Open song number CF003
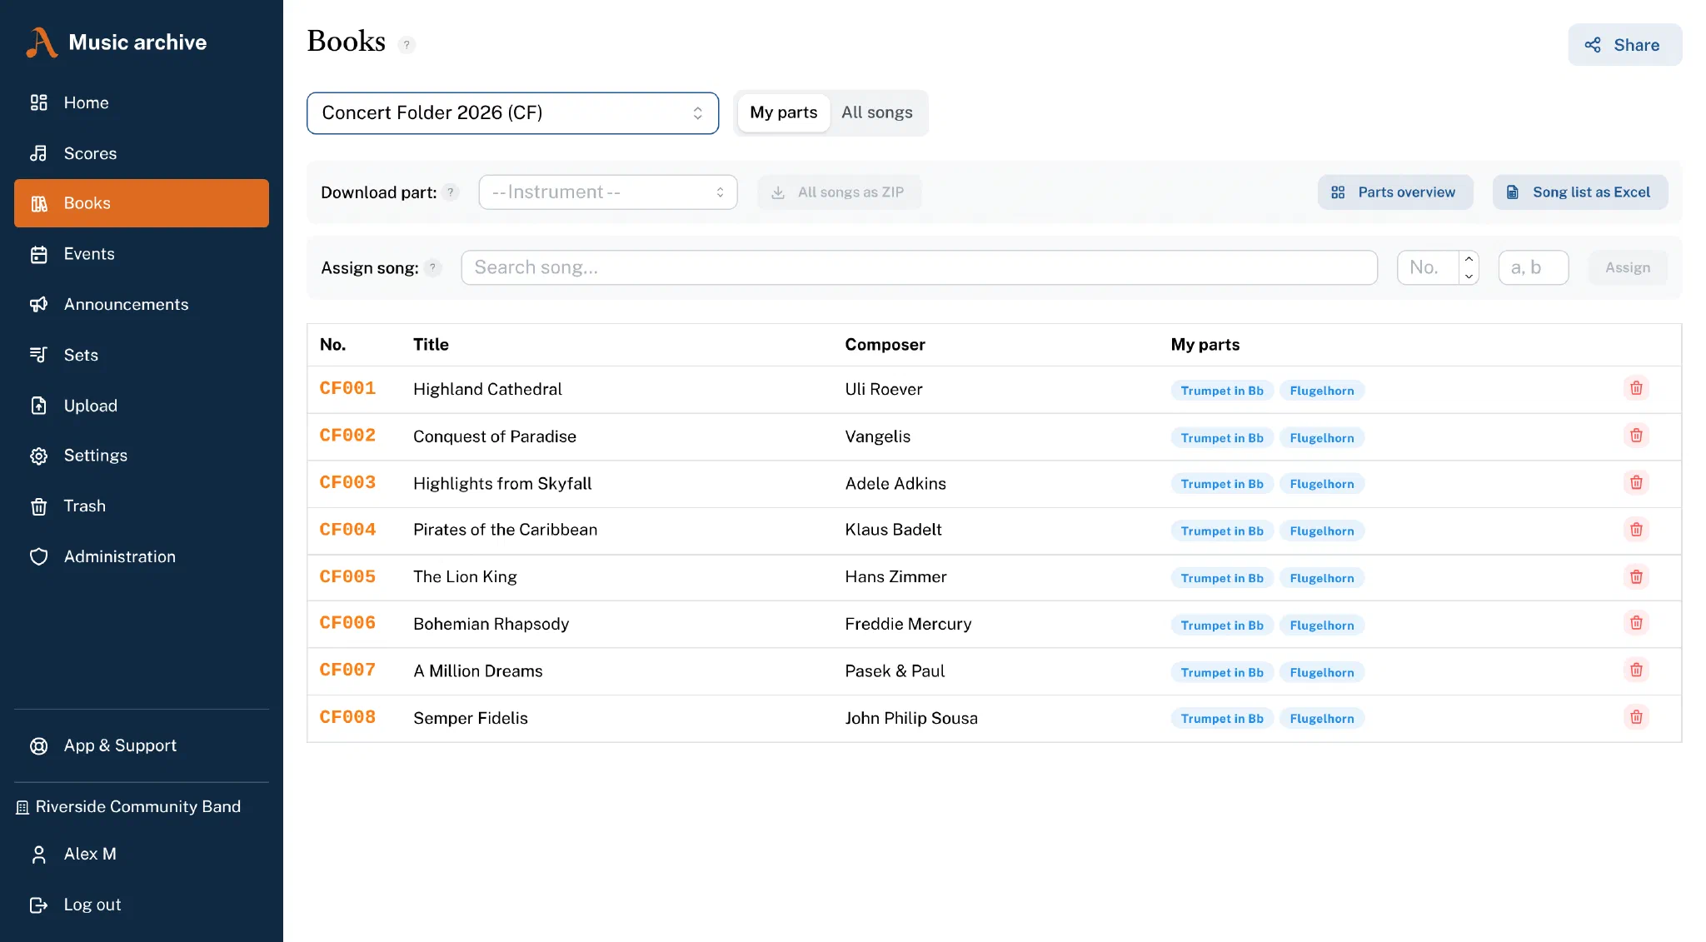Viewport: 1706px width, 942px height. tap(347, 483)
